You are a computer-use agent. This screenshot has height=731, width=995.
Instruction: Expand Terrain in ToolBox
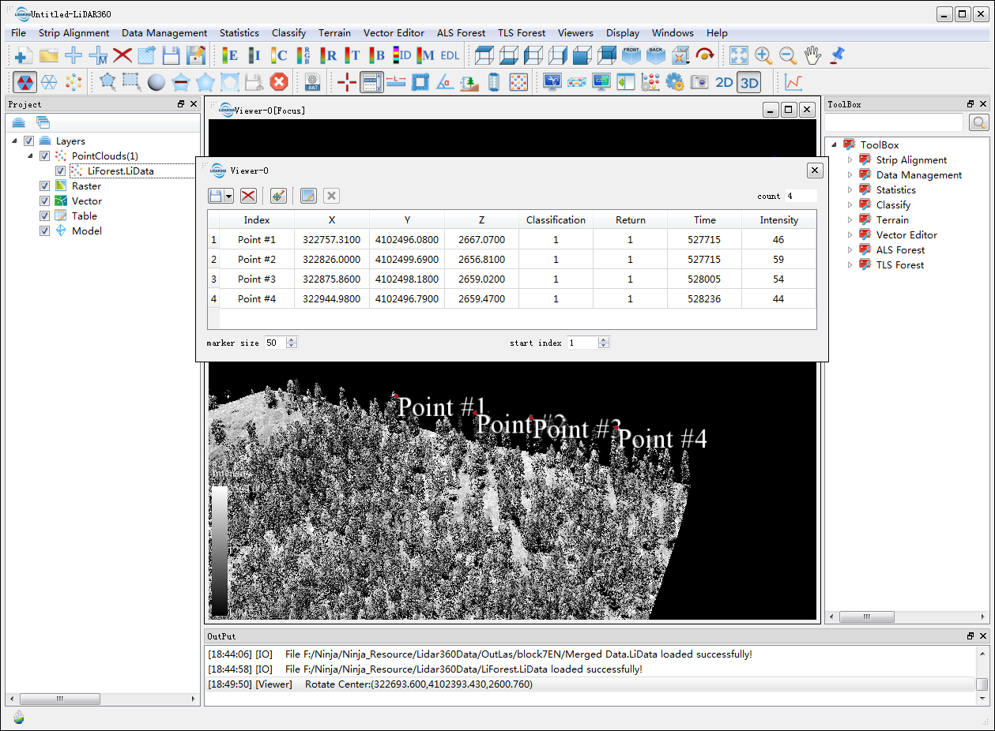click(850, 220)
